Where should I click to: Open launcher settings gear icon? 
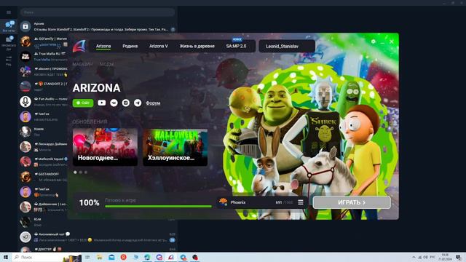[374, 41]
